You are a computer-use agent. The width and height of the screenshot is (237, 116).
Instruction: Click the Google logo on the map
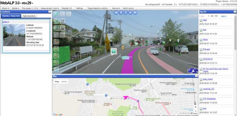tap(58, 114)
